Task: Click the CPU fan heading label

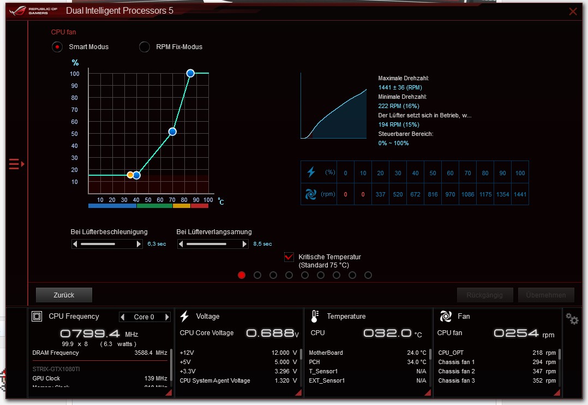Action: [63, 32]
